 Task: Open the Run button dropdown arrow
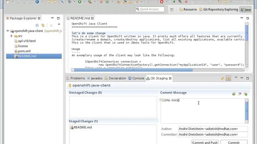(84, 2)
